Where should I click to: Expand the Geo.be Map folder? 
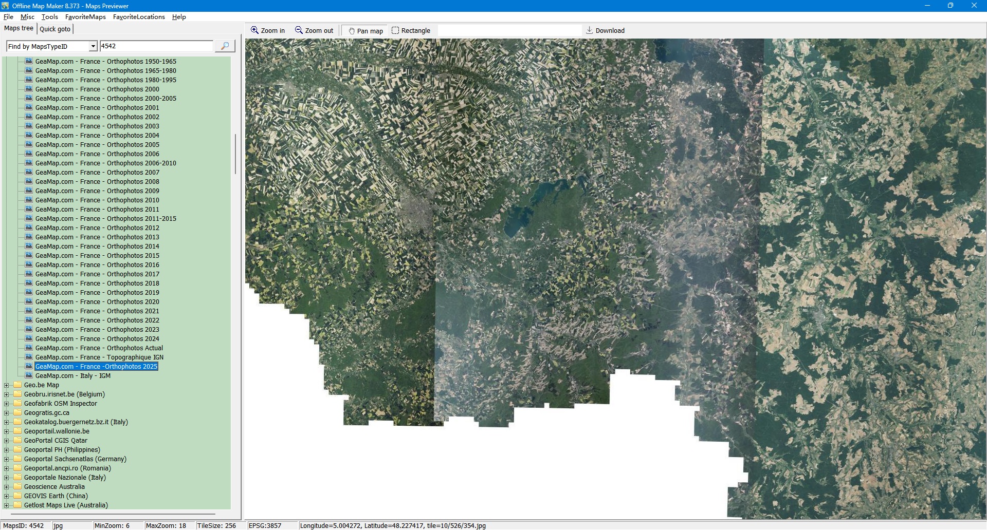pos(7,385)
